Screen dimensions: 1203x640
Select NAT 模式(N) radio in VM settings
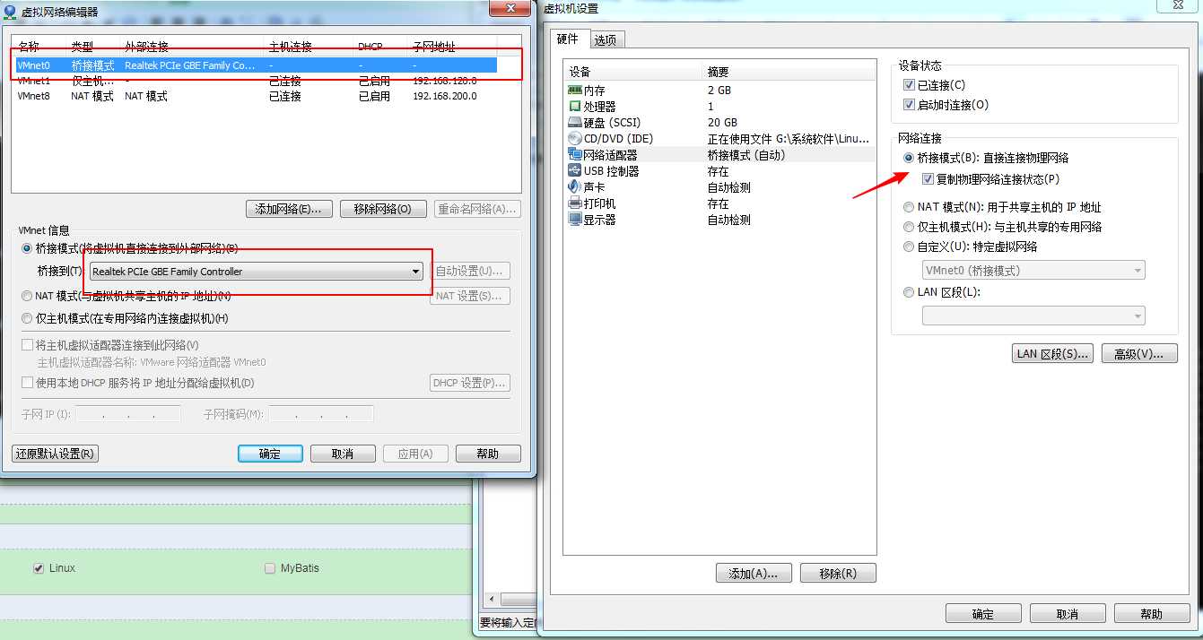pyautogui.click(x=909, y=207)
